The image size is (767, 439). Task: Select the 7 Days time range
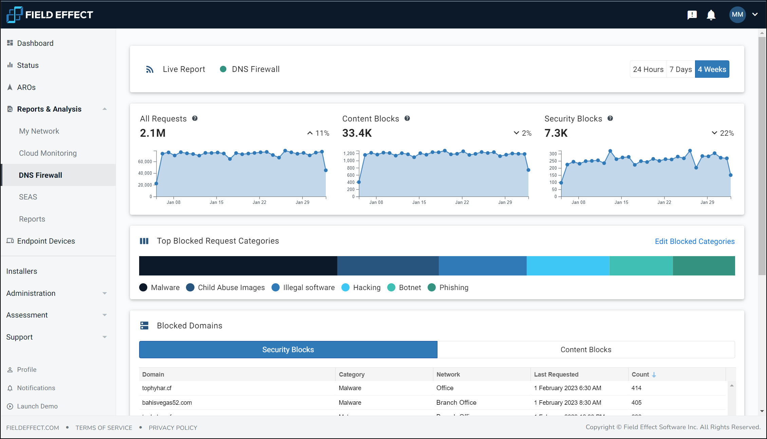coord(680,69)
